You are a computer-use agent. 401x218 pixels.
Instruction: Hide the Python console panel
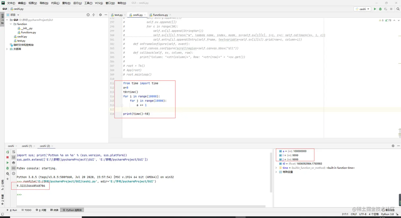click(x=398, y=146)
